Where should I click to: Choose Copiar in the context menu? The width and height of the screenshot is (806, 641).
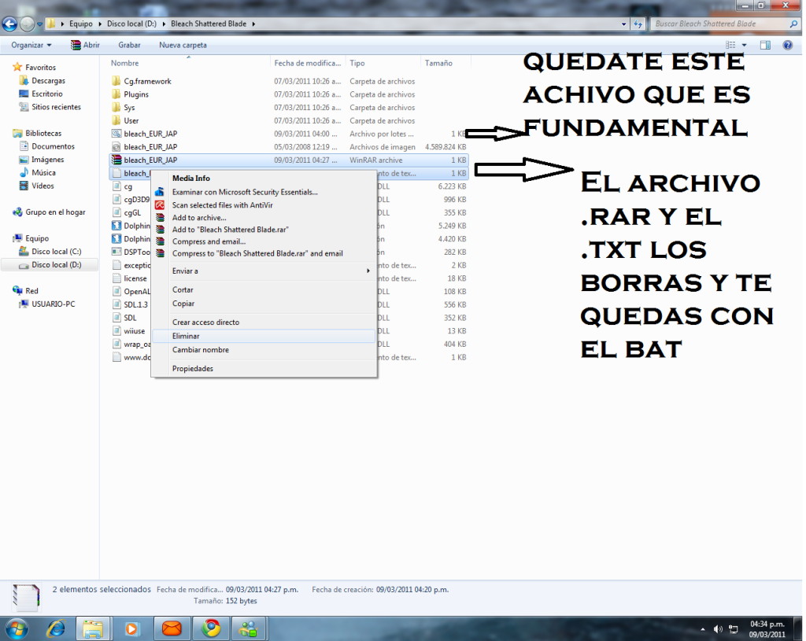pos(264,304)
